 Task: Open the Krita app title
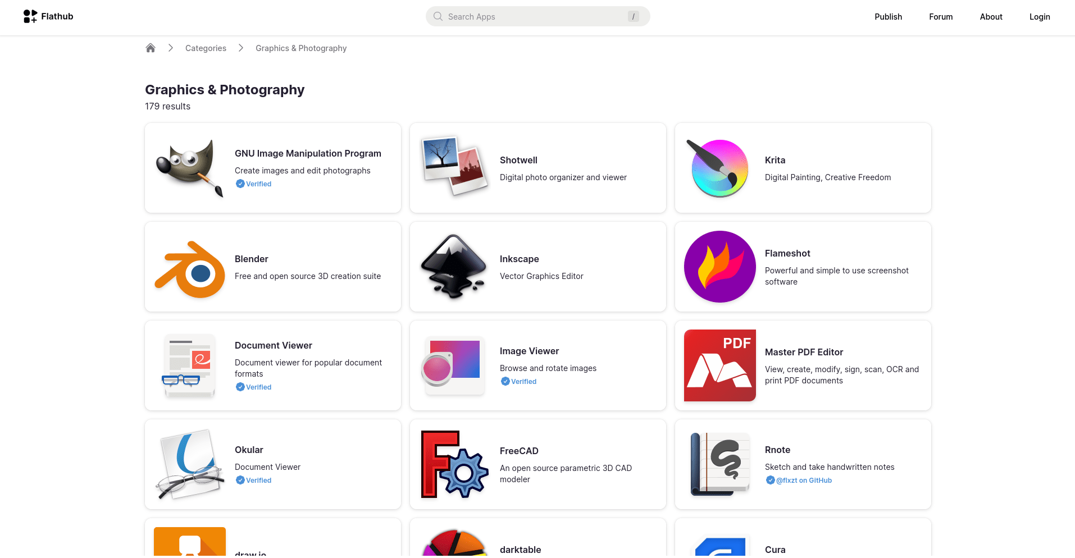(775, 160)
